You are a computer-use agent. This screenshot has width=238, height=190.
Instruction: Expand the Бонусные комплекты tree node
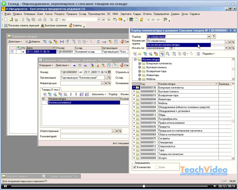[140, 63]
